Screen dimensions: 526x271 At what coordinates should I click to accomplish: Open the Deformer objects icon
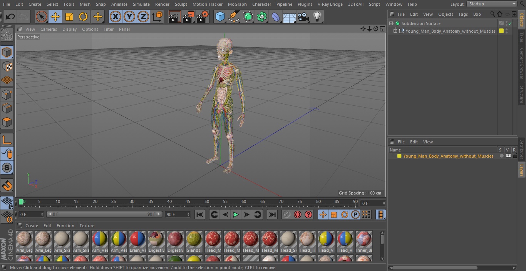pos(276,17)
